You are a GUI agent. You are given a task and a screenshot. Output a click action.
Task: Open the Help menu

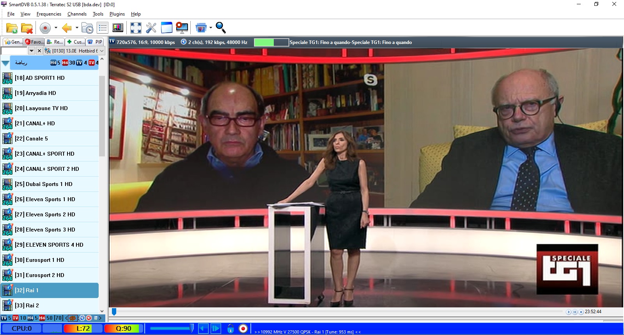[x=136, y=14]
